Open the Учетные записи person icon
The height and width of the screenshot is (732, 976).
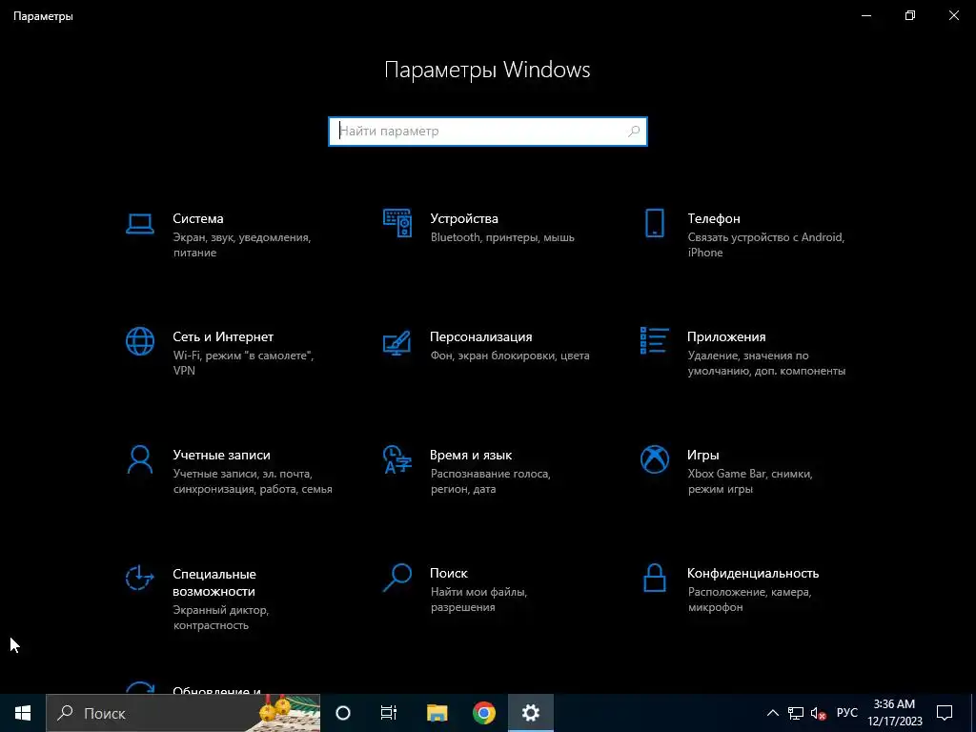click(139, 459)
